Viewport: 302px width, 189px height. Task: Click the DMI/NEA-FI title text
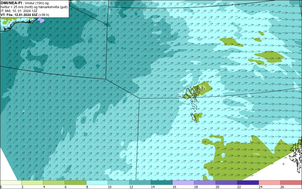tap(11, 3)
